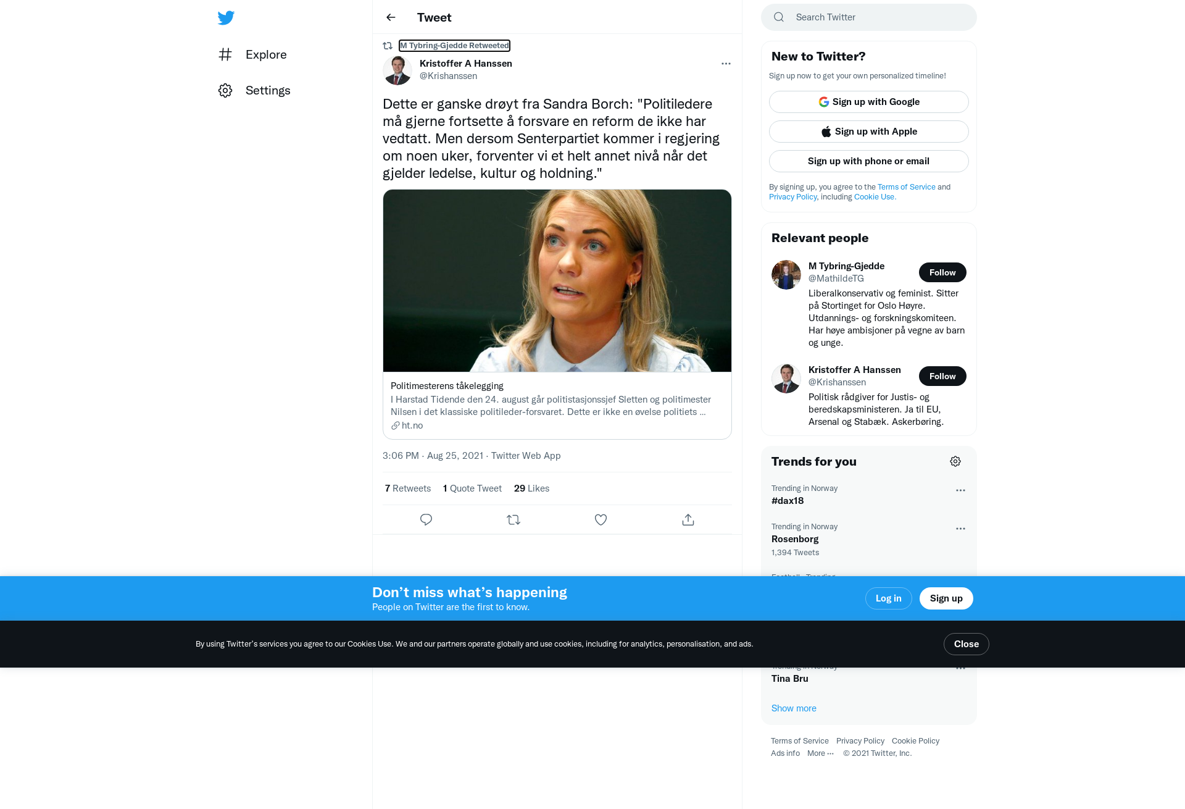Expand the More footer menu
This screenshot has width=1185, height=809.
click(820, 753)
